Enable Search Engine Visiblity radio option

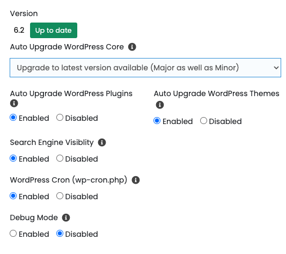pyautogui.click(x=13, y=158)
